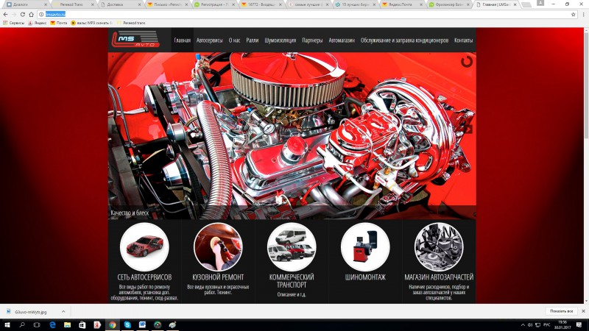This screenshot has width=589, height=331.
Task: Open Windows search from taskbar
Action: (x=22, y=325)
